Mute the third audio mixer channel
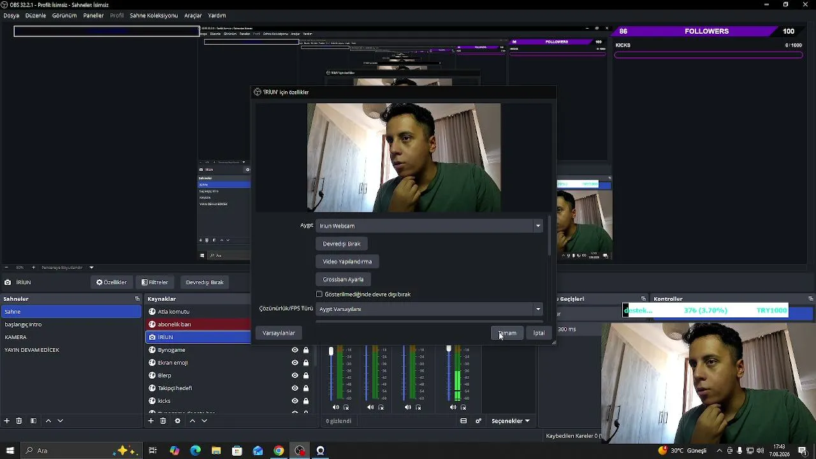 point(408,407)
